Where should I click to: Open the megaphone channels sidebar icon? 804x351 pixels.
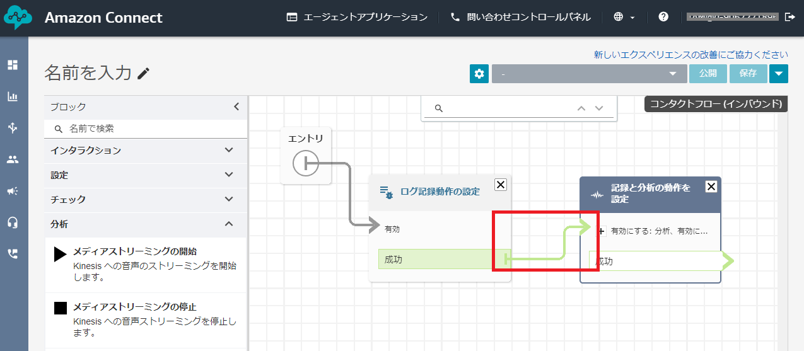click(x=13, y=191)
